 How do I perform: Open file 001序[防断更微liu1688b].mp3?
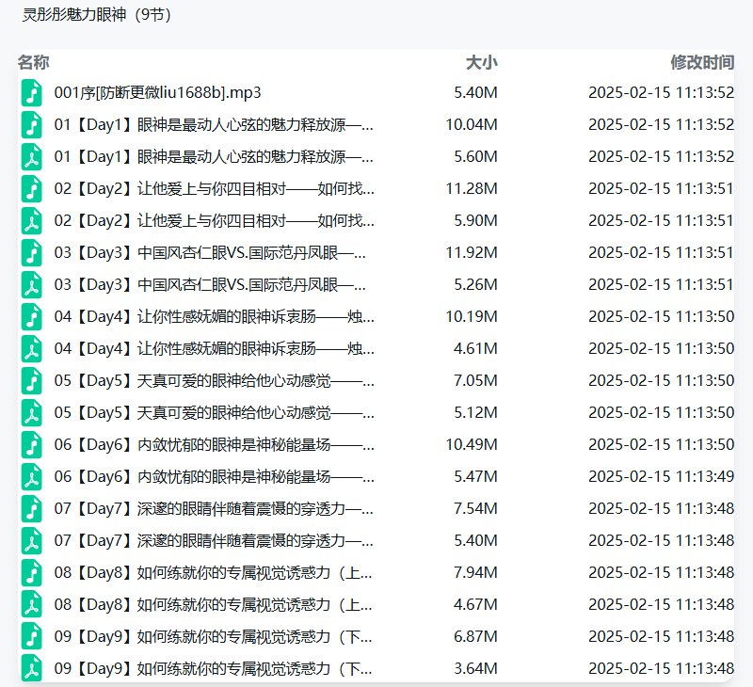pos(157,92)
